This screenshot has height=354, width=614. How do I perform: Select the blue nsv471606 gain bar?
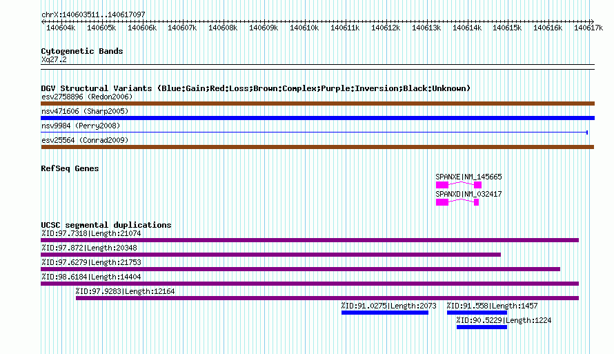click(317, 118)
